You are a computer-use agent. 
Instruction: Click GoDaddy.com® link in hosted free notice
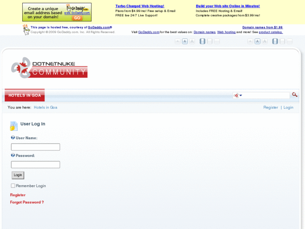100,27
